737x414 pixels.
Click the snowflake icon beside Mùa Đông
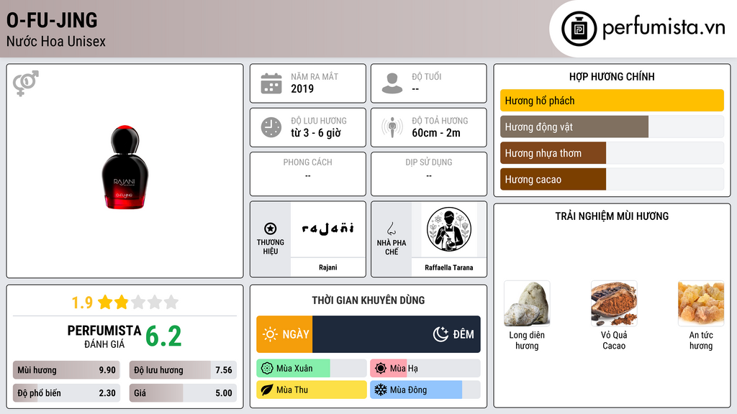point(381,390)
